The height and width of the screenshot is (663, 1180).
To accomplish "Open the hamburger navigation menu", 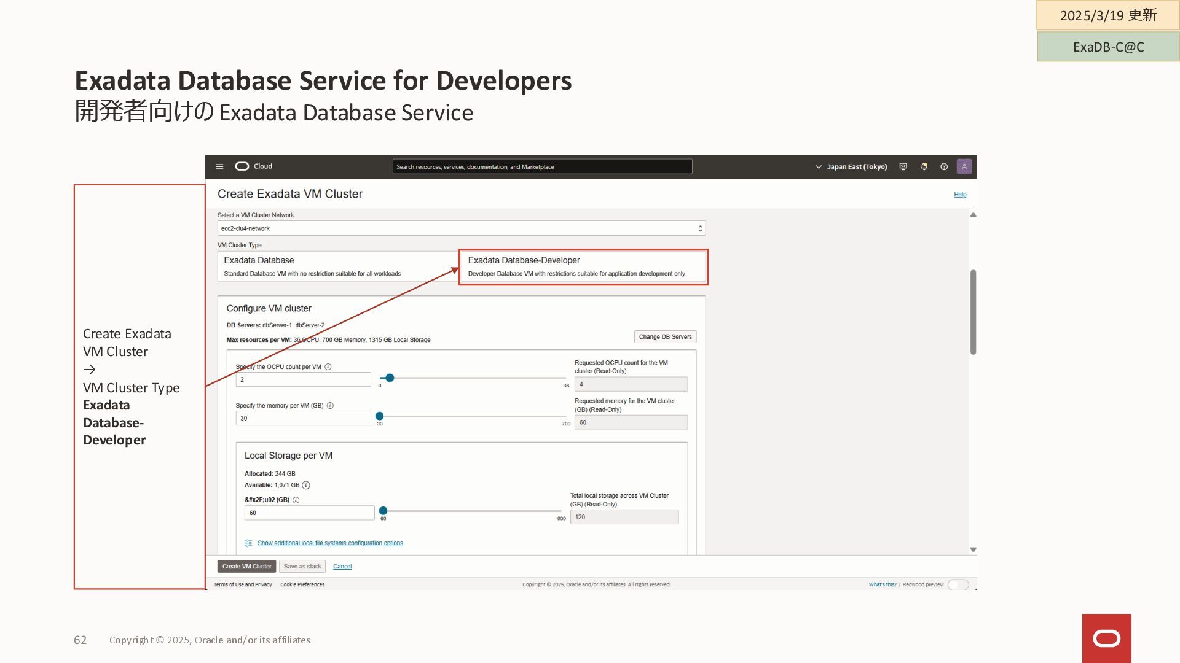I will [219, 166].
